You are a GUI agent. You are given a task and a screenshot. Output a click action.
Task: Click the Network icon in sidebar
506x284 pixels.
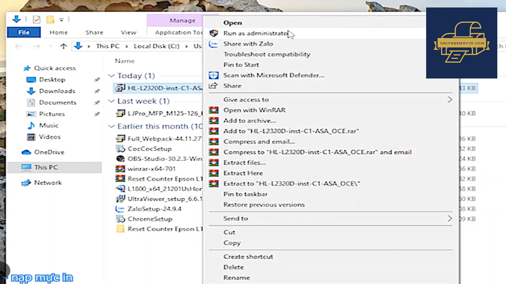[x=26, y=183]
